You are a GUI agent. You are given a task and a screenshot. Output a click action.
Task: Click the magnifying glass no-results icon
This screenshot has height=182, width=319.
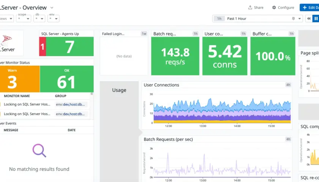[x=39, y=151]
